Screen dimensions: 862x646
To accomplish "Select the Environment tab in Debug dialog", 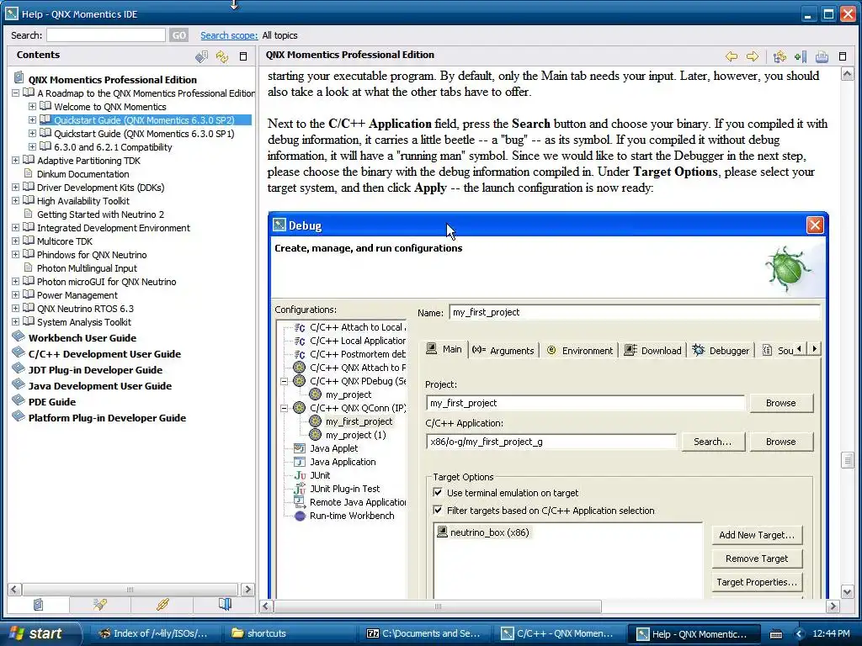I will coord(579,351).
